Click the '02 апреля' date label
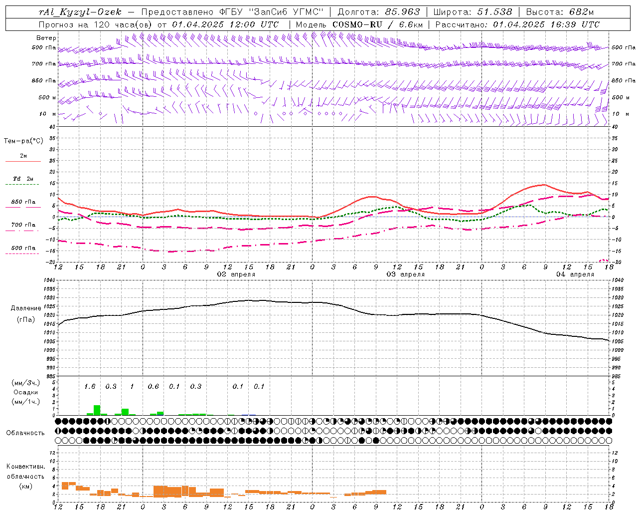 point(236,274)
